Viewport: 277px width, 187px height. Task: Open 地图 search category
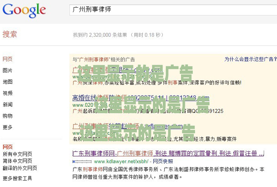8,82
